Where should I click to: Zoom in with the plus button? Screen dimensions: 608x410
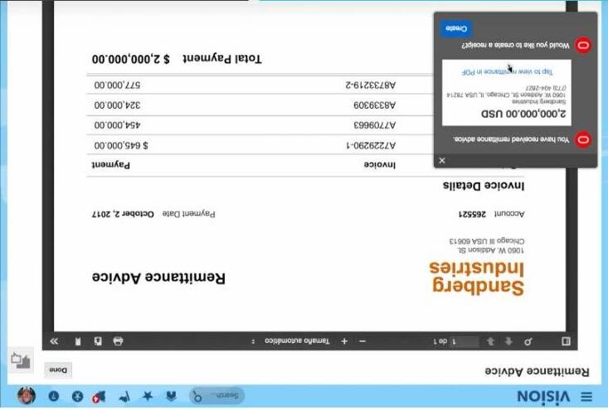pyautogui.click(x=344, y=341)
